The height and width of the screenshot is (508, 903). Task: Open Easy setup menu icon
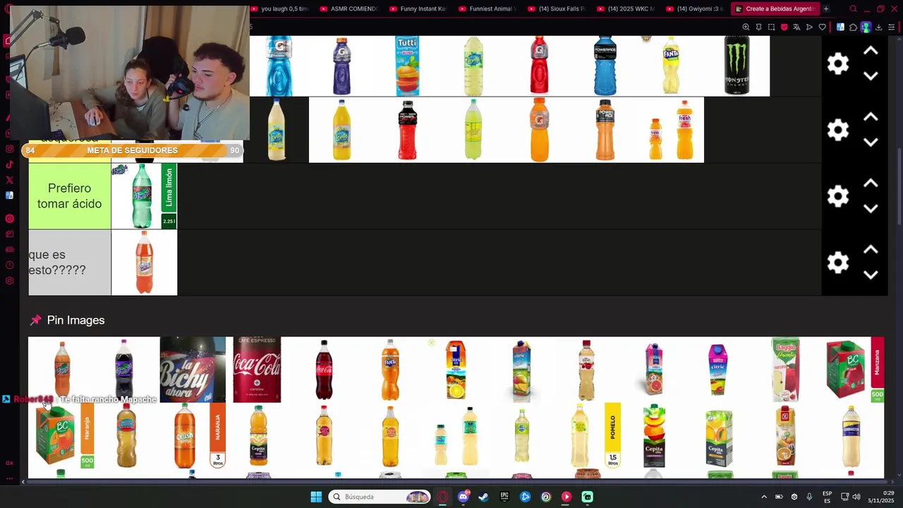coord(892,27)
